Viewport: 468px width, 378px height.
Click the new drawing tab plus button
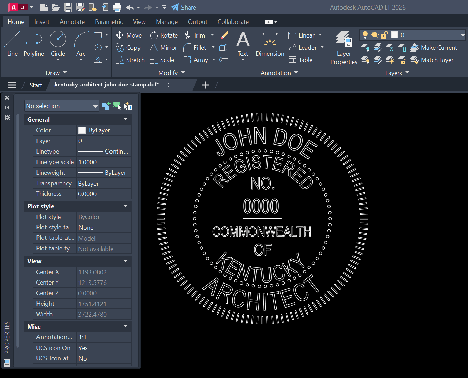tap(206, 85)
